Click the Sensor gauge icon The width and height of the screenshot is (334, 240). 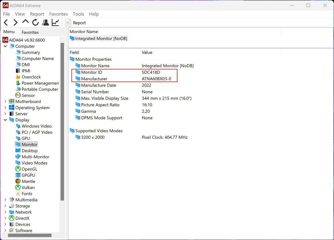18,95
